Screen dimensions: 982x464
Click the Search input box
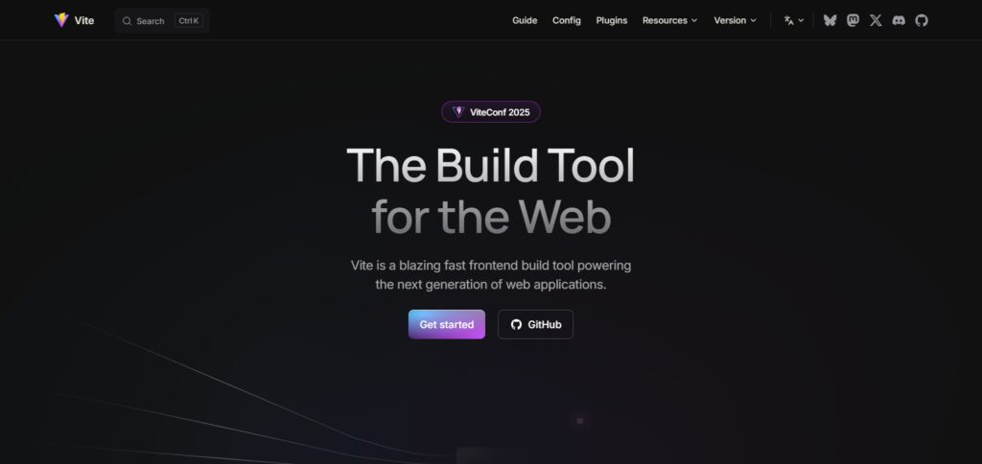tap(162, 21)
